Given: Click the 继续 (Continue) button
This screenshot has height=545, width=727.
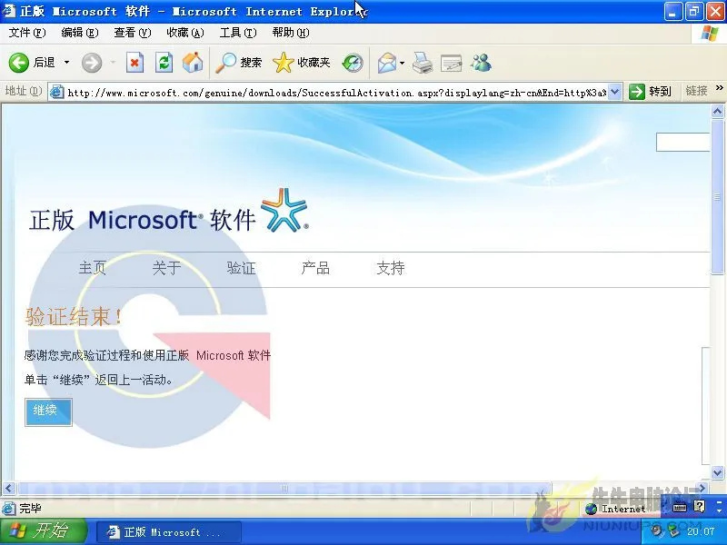Looking at the screenshot, I should [x=47, y=411].
